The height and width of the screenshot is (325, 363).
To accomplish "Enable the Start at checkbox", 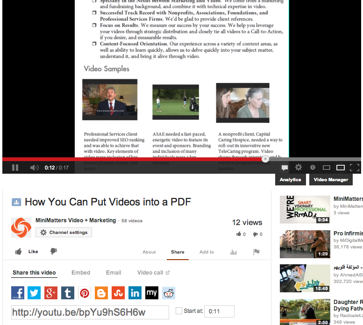I will [179, 311].
